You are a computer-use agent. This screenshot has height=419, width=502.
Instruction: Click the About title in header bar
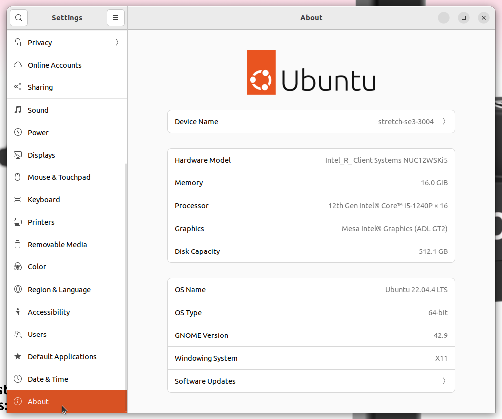pos(311,18)
